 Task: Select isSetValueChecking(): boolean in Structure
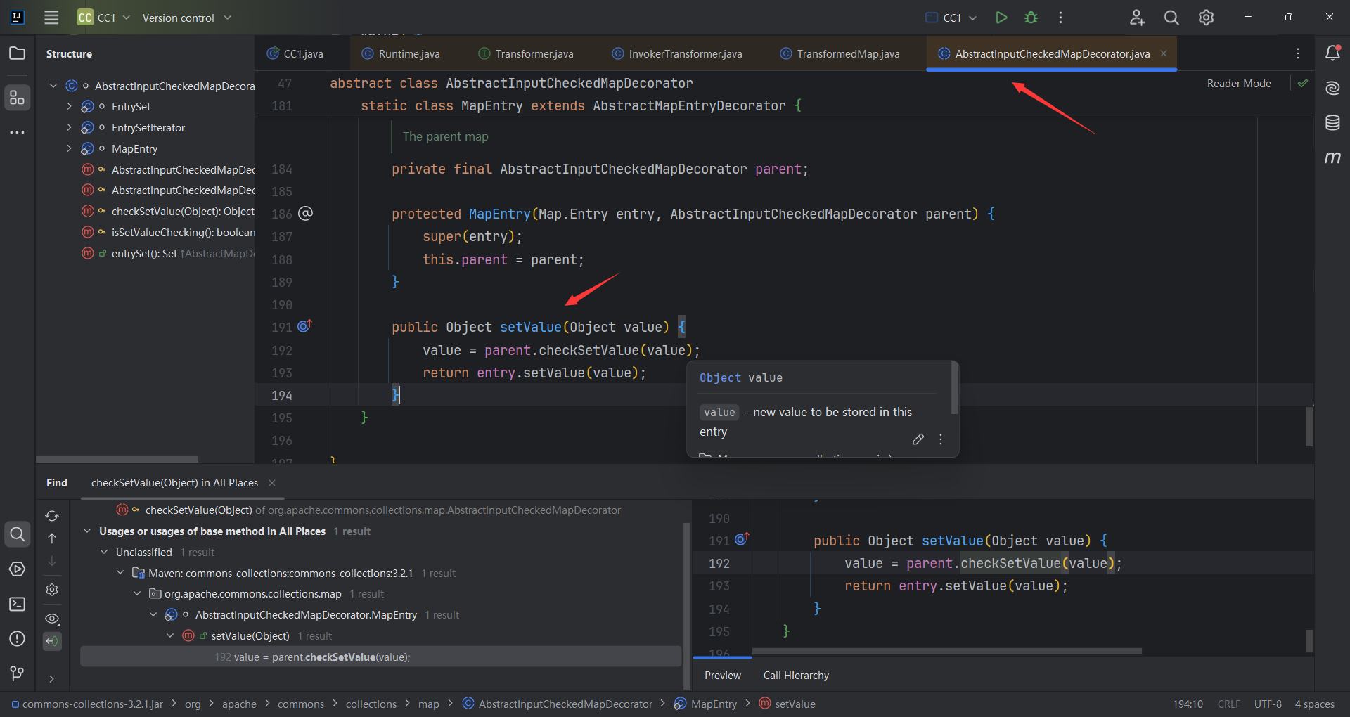pyautogui.click(x=167, y=233)
